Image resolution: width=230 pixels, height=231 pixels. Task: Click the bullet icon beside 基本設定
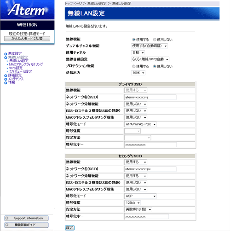coord(6,54)
